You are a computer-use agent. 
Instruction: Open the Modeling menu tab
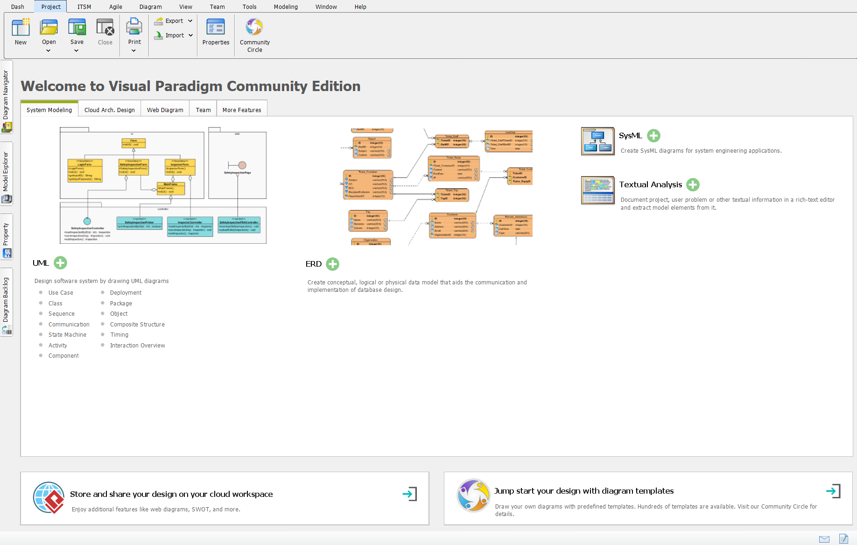286,7
